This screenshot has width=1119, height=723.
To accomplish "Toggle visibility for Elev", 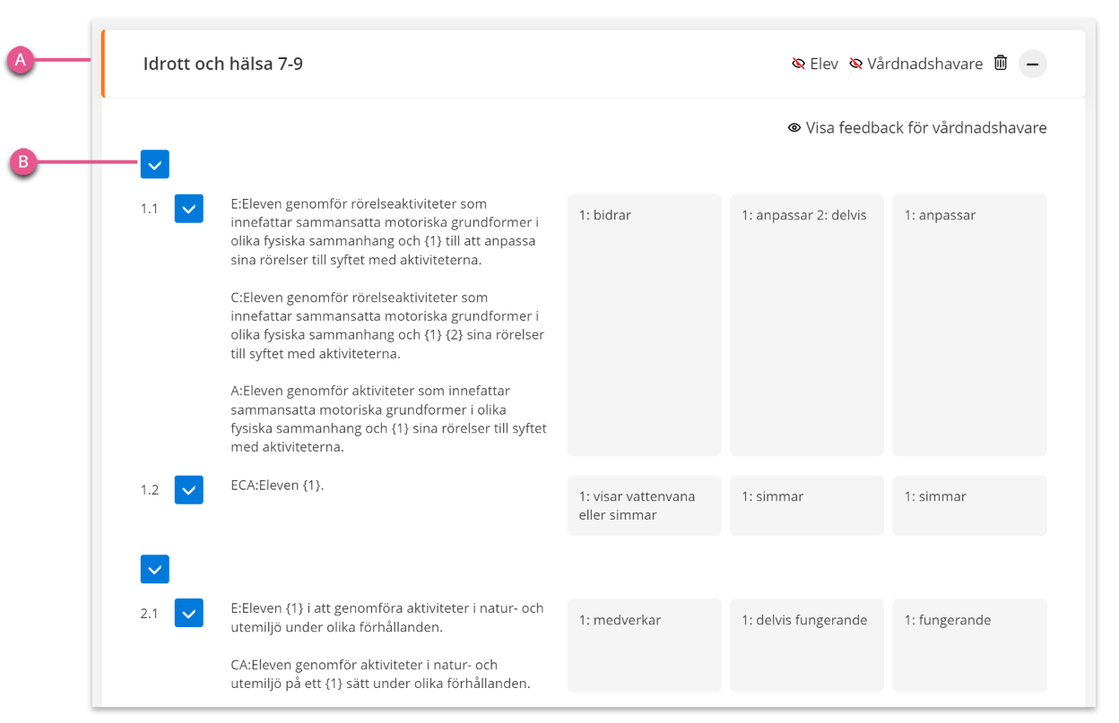I will [815, 64].
